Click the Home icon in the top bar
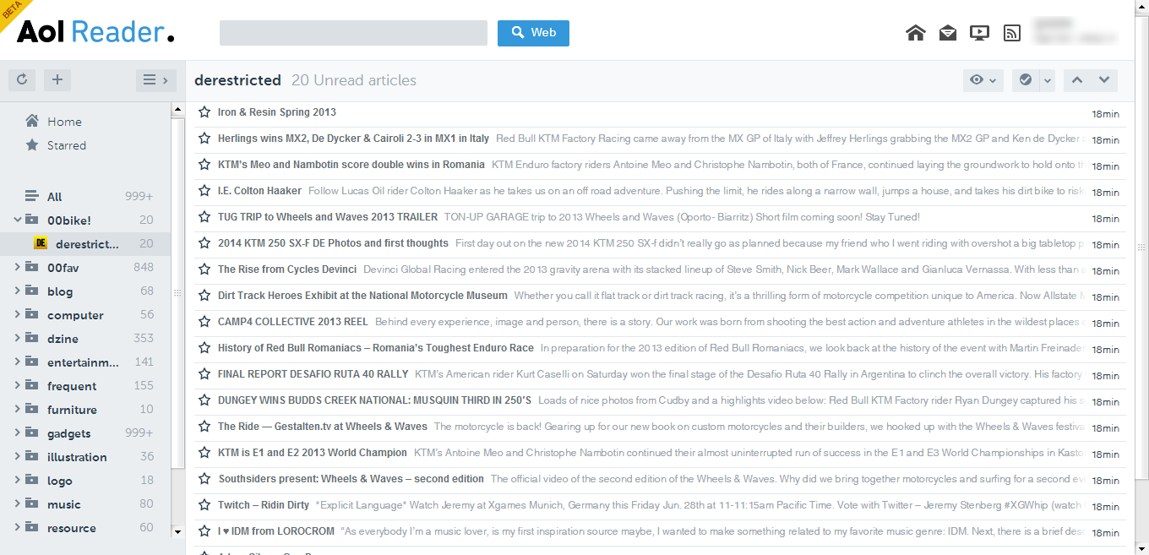 (x=915, y=32)
